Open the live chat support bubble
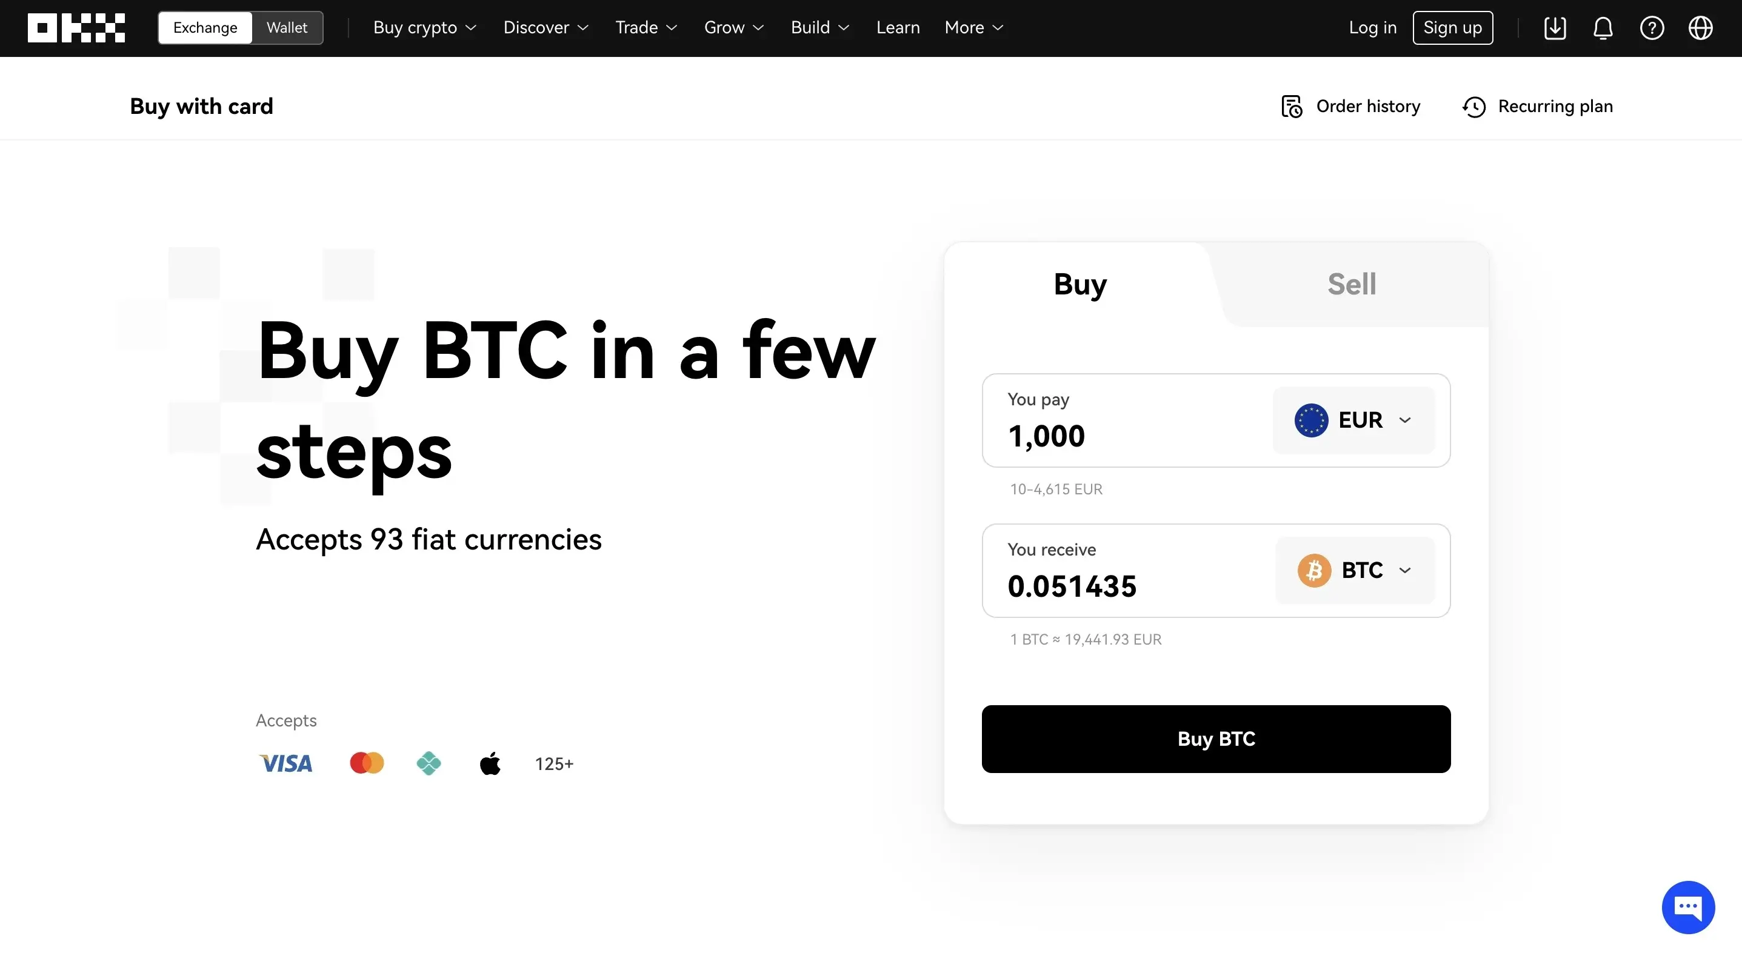This screenshot has height=956, width=1742. [x=1688, y=907]
